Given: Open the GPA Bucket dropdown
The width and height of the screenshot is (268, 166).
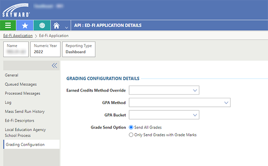Looking at the screenshot, I should click(164, 115).
